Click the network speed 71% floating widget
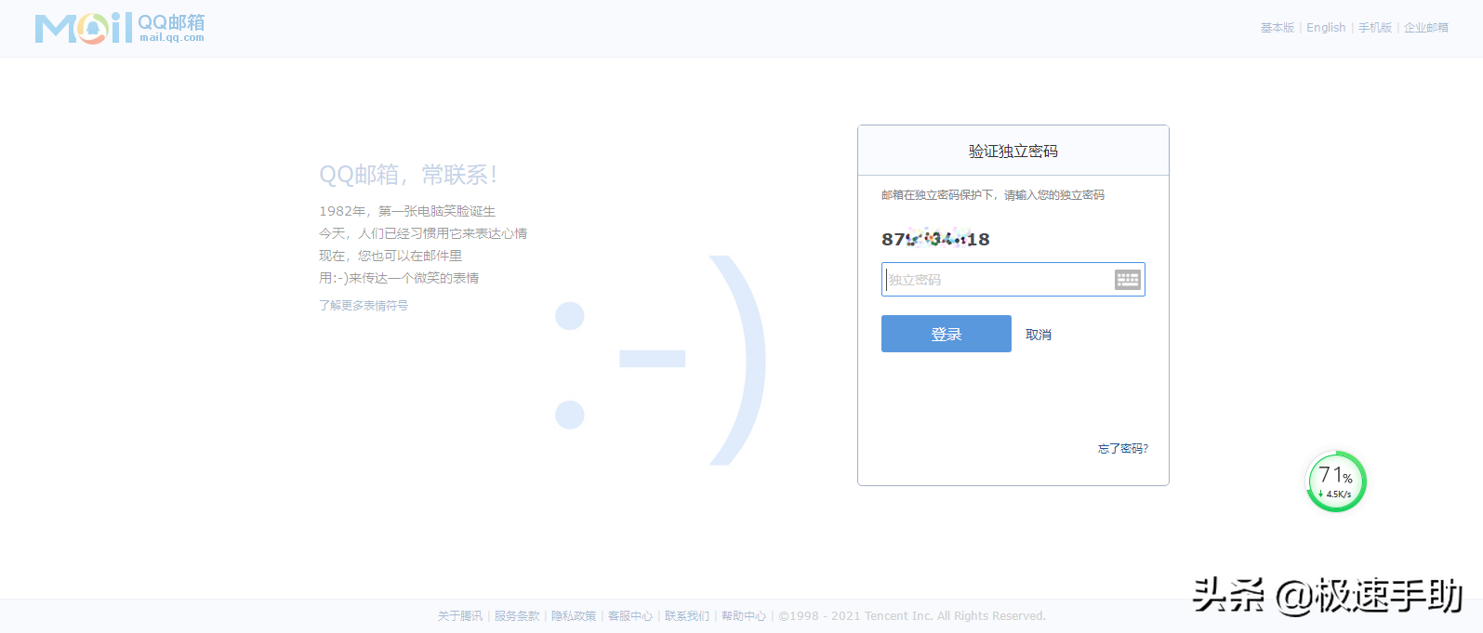The height and width of the screenshot is (633, 1483). click(1336, 481)
